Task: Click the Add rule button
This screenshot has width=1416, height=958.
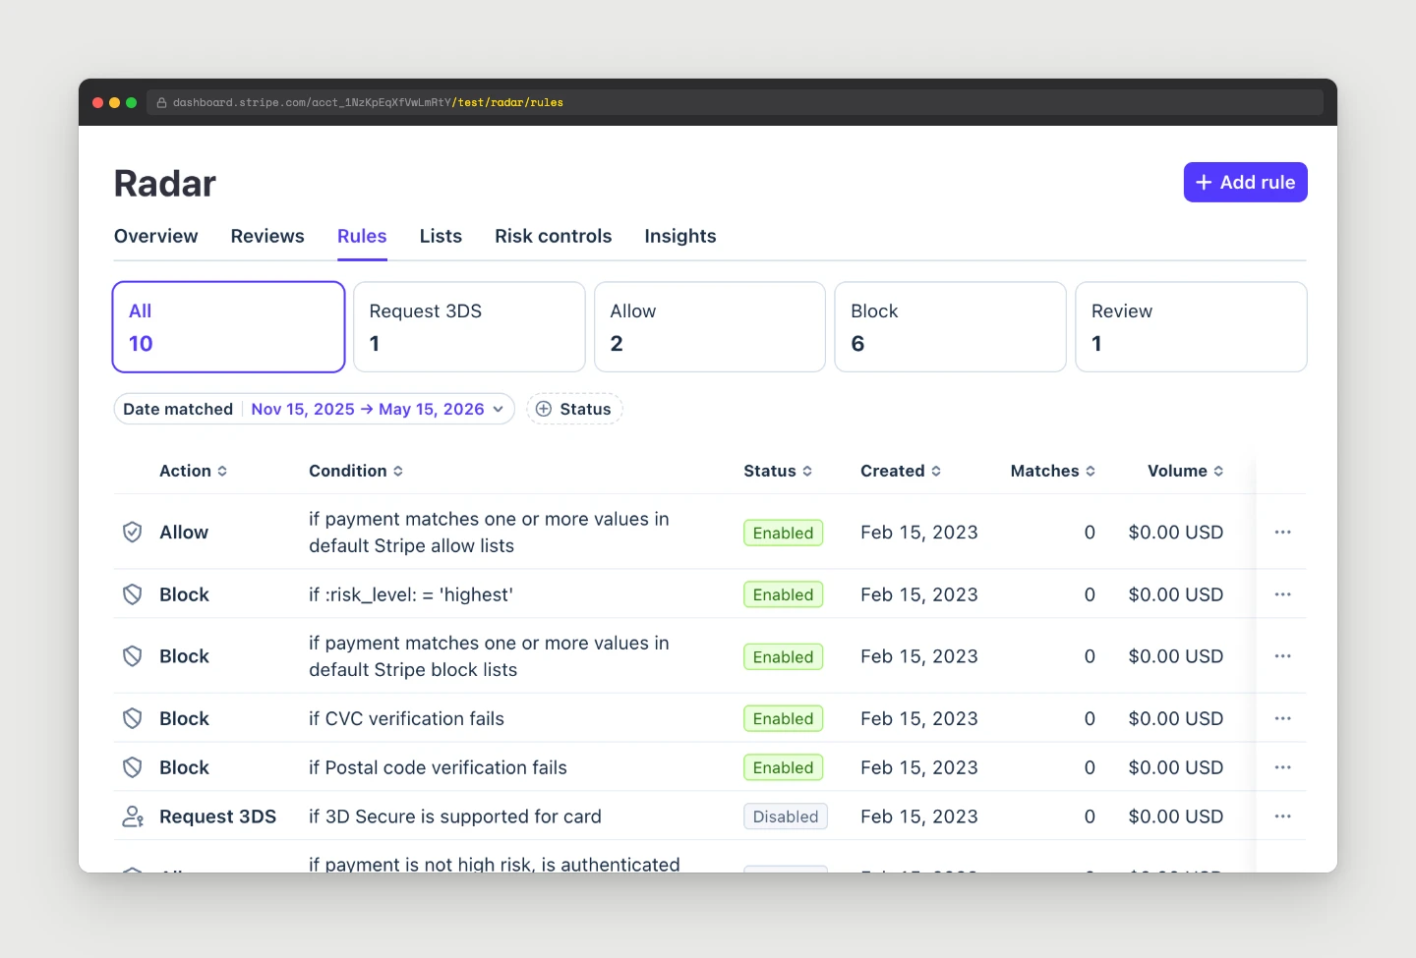Action: click(x=1245, y=182)
